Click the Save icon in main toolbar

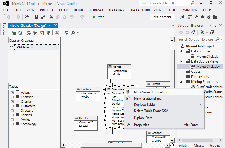coord(37,17)
